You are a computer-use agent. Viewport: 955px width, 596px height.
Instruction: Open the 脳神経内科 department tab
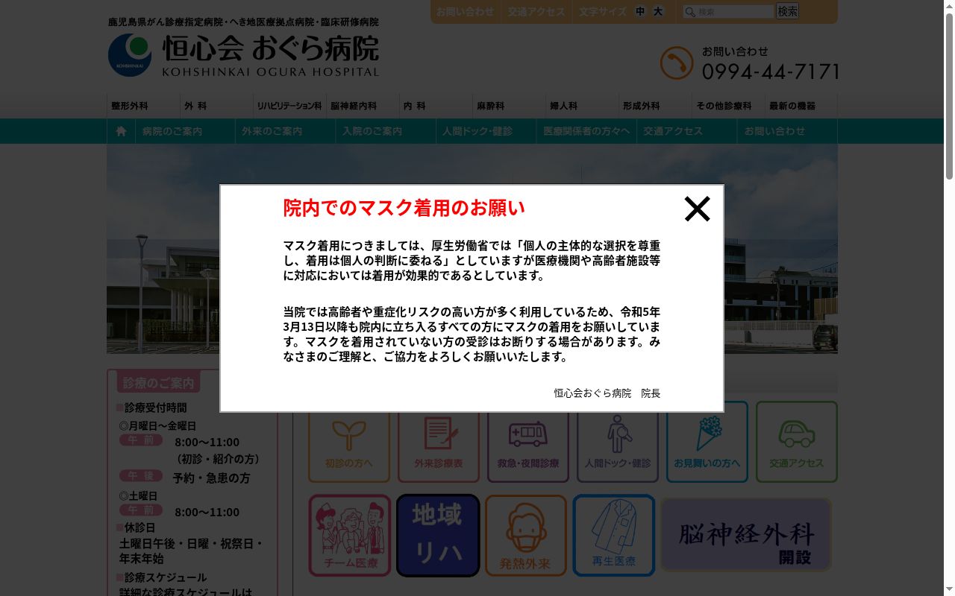pyautogui.click(x=363, y=106)
